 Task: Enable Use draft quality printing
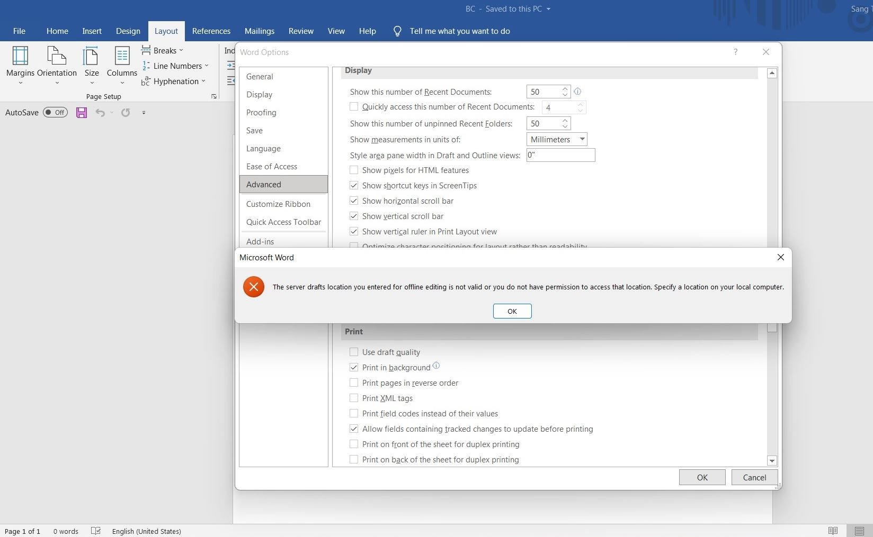coord(354,351)
